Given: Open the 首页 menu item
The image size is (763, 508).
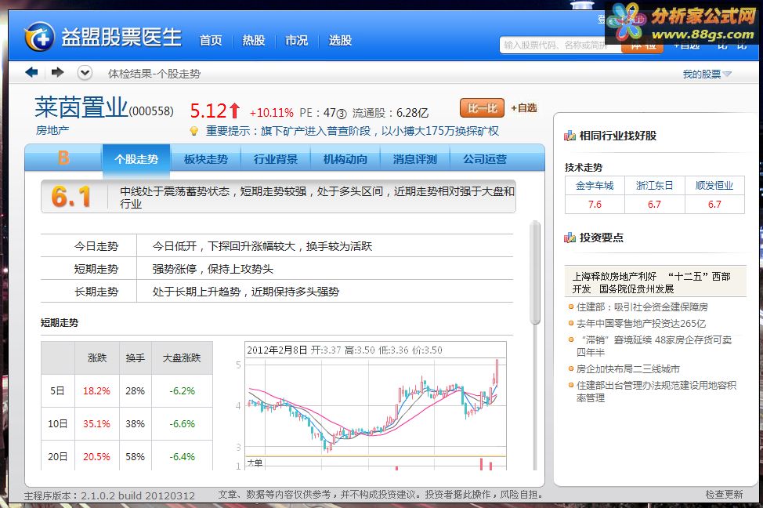Looking at the screenshot, I should (211, 41).
